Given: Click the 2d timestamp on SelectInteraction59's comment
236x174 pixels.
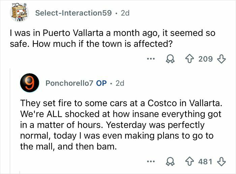Looking at the screenshot, I should pyautogui.click(x=125, y=13).
